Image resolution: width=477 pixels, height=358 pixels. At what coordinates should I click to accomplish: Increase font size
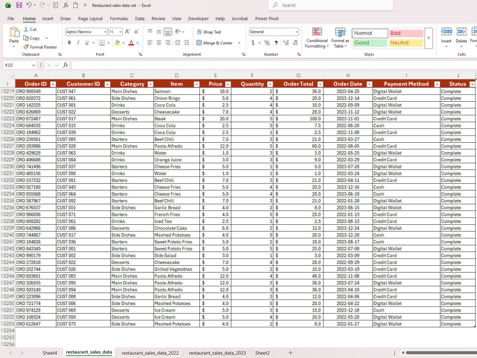click(x=128, y=32)
